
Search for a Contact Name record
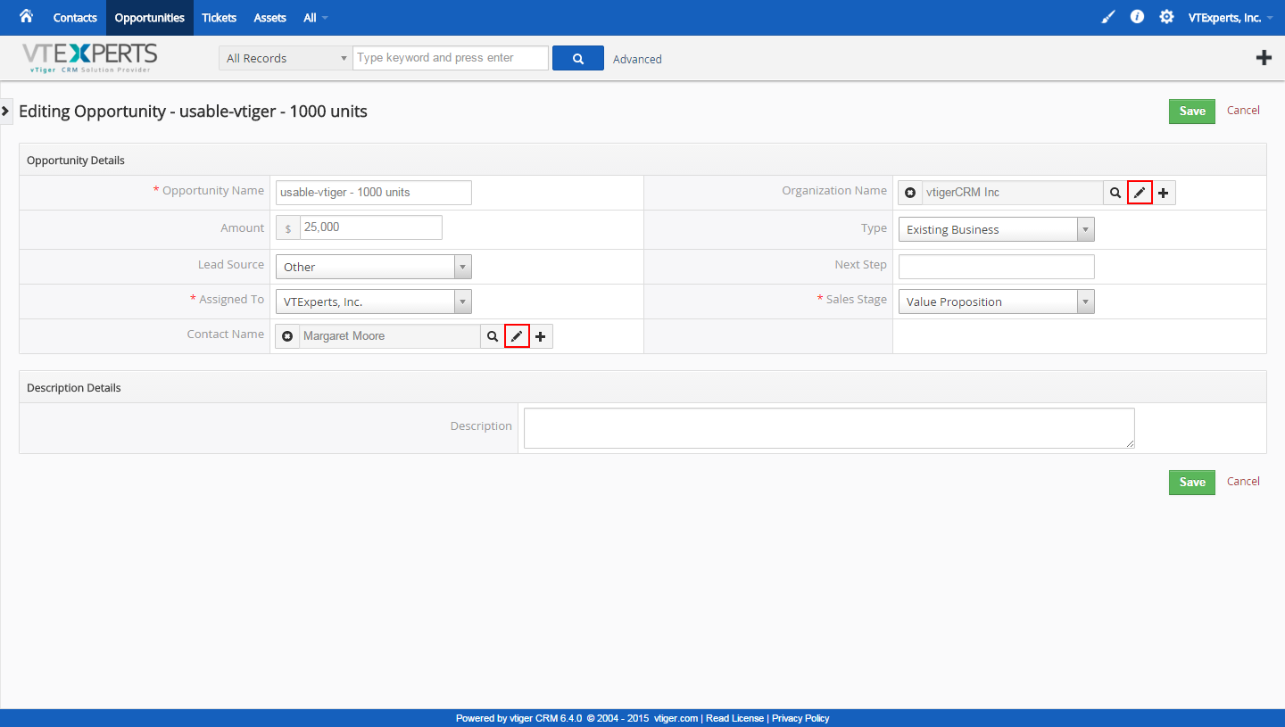click(493, 336)
